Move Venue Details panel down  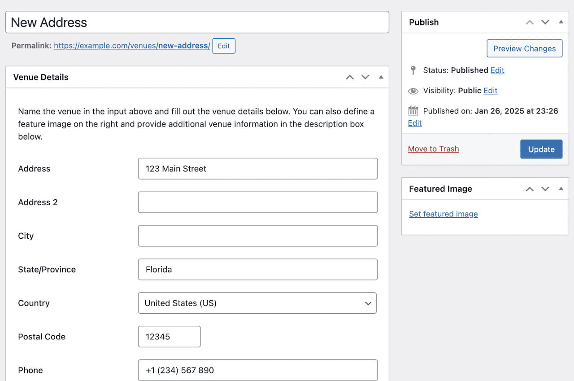365,77
